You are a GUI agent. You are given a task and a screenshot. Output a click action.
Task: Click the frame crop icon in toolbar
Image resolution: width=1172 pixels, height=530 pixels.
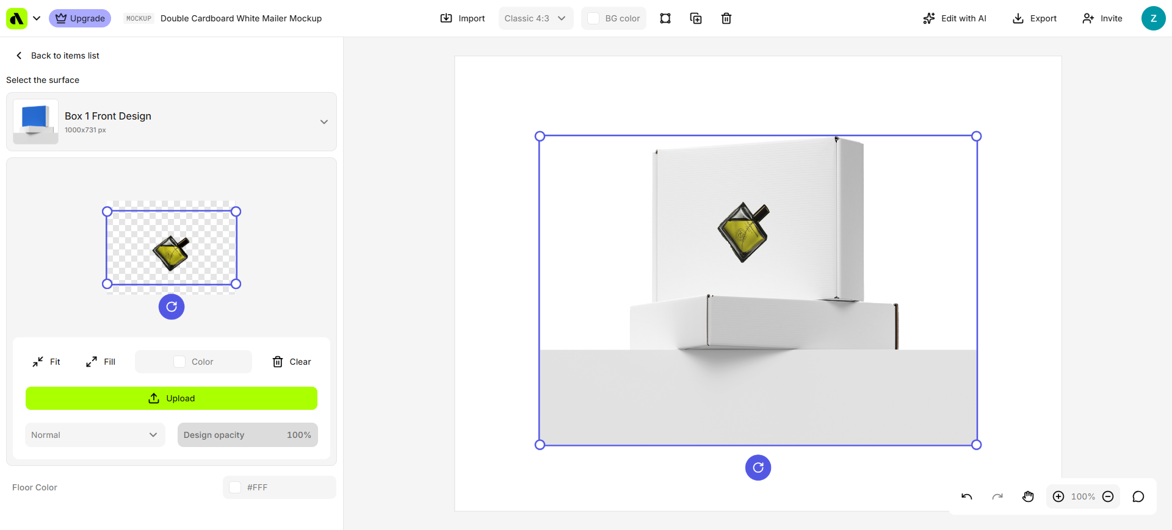665,18
